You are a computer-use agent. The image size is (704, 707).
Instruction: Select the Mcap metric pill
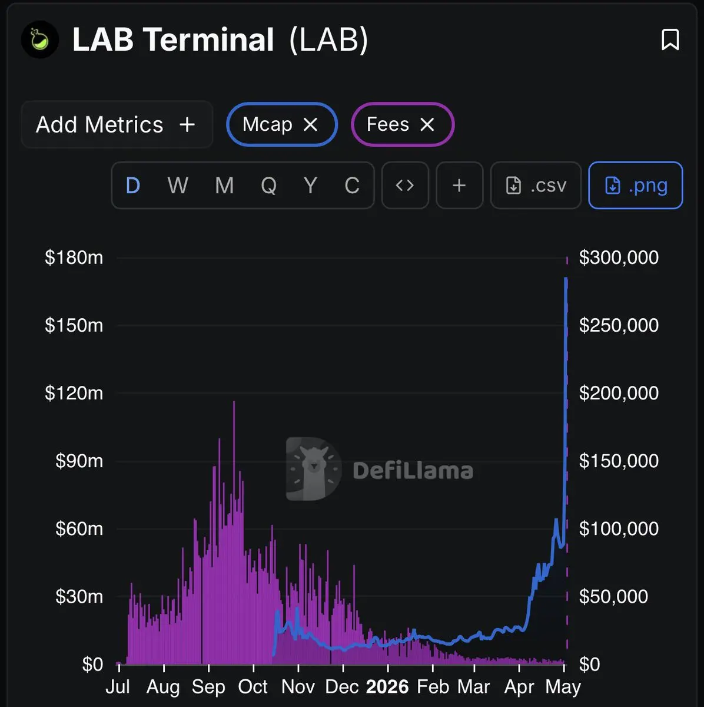coord(282,124)
